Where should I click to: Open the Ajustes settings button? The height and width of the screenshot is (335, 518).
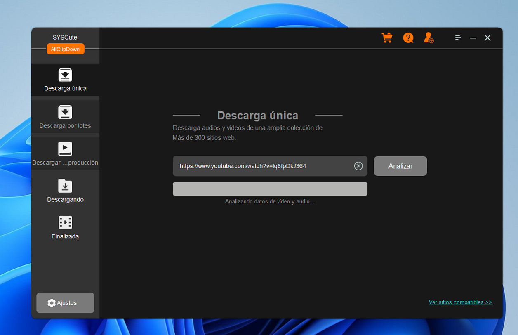click(x=65, y=303)
